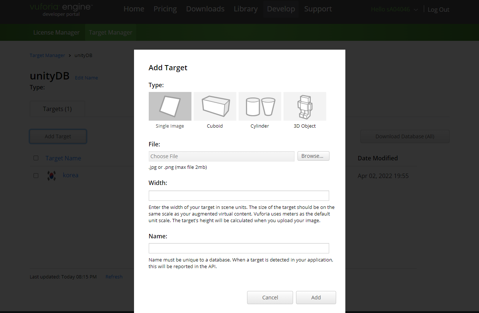The height and width of the screenshot is (313, 479).
Task: Select the 3D Object target type
Action: point(305,106)
